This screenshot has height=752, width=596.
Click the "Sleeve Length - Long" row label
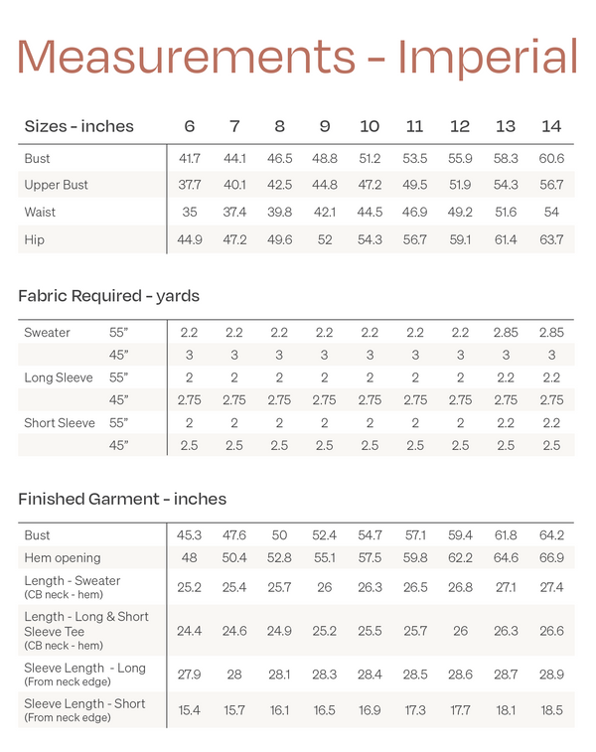click(x=84, y=669)
